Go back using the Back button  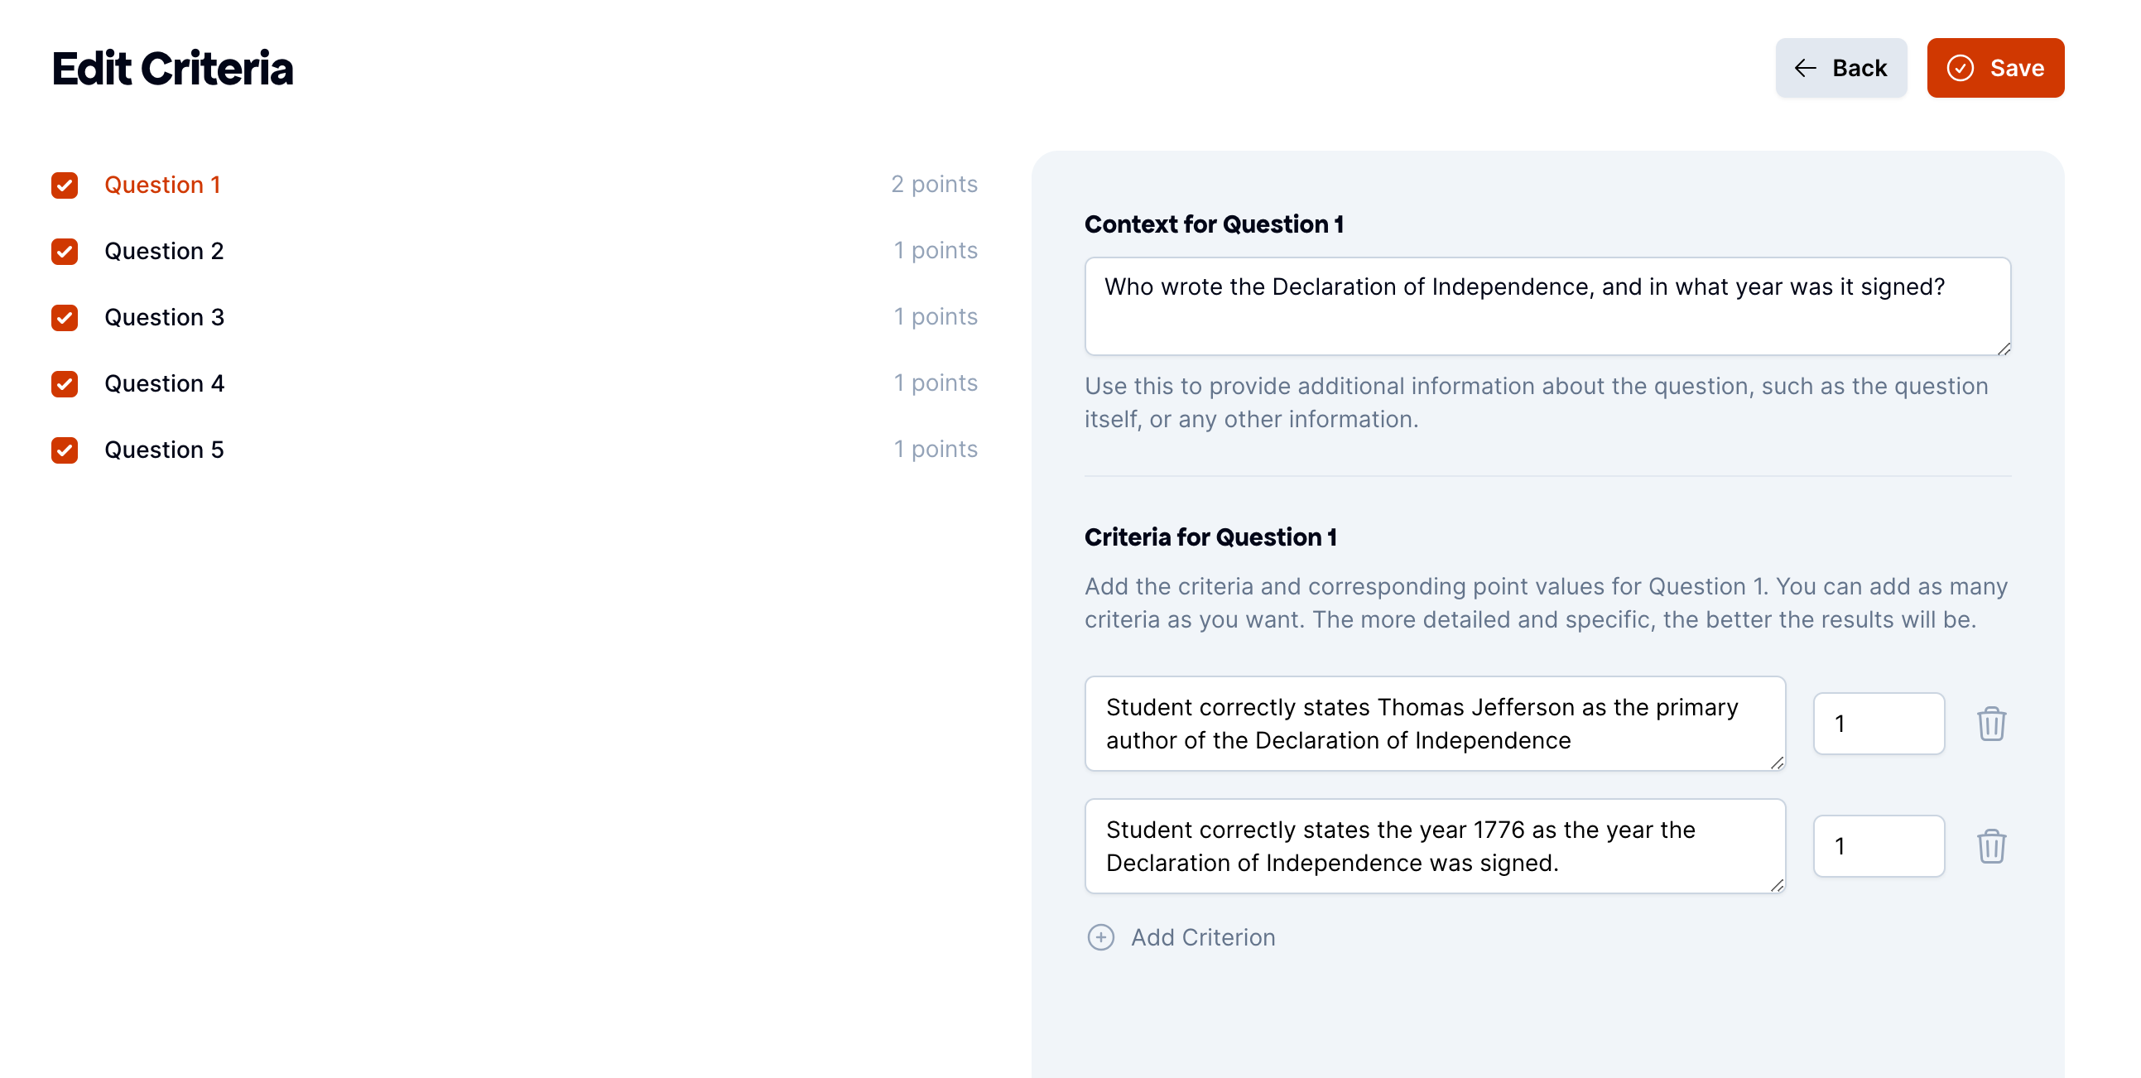tap(1840, 68)
